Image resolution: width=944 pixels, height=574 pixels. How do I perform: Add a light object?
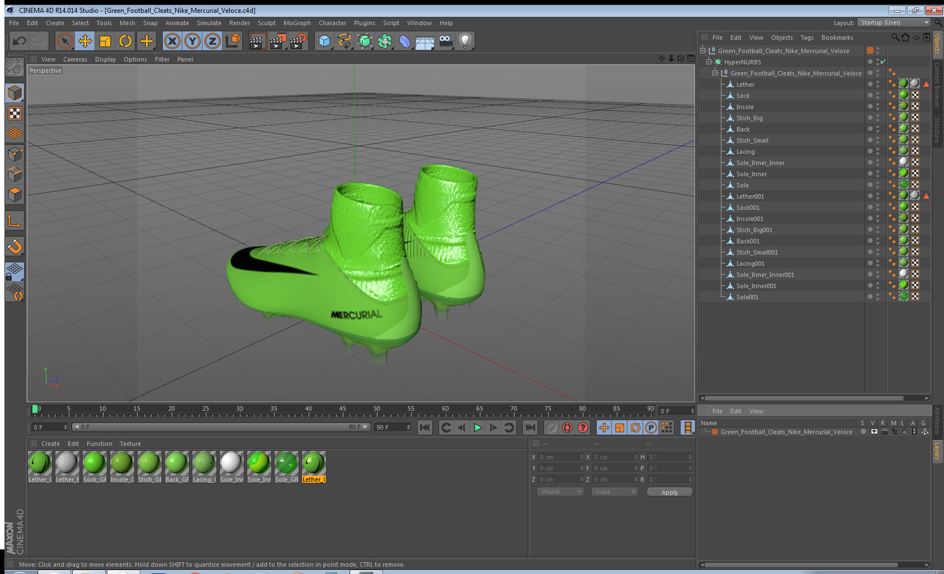(465, 41)
